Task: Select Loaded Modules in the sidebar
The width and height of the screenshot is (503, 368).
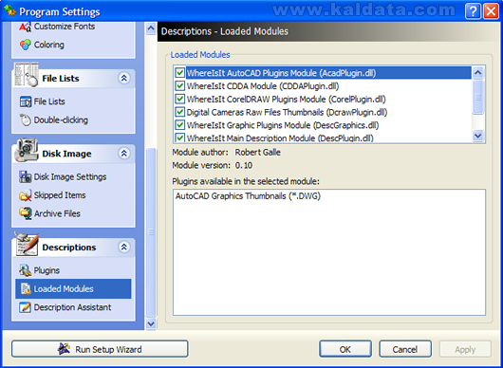Action: point(73,289)
